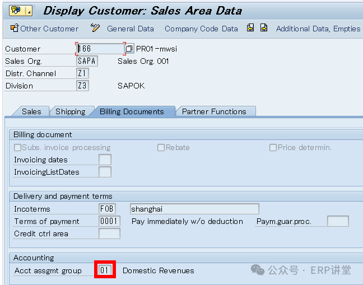Image resolution: width=363 pixels, height=285 pixels.
Task: Click the Incoterms location field showing shanghai
Action: pyautogui.click(x=194, y=209)
